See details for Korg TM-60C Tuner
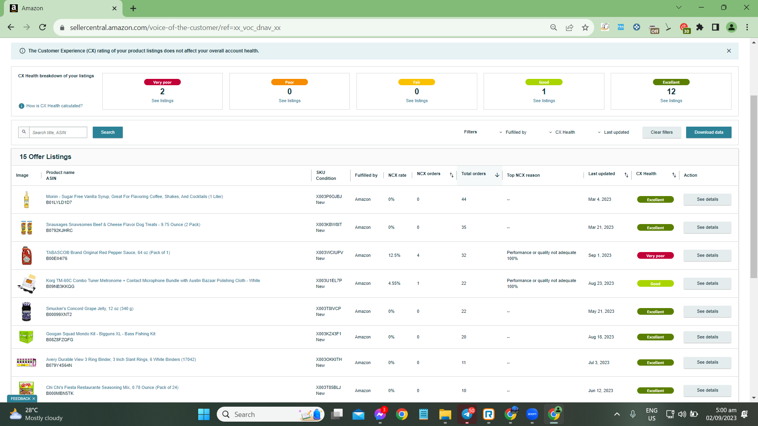Image resolution: width=758 pixels, height=426 pixels. 707,283
